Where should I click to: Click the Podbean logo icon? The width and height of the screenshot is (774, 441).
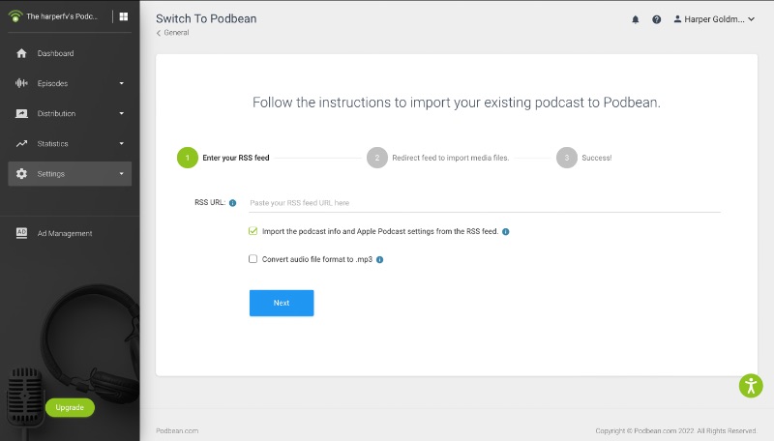[15, 16]
